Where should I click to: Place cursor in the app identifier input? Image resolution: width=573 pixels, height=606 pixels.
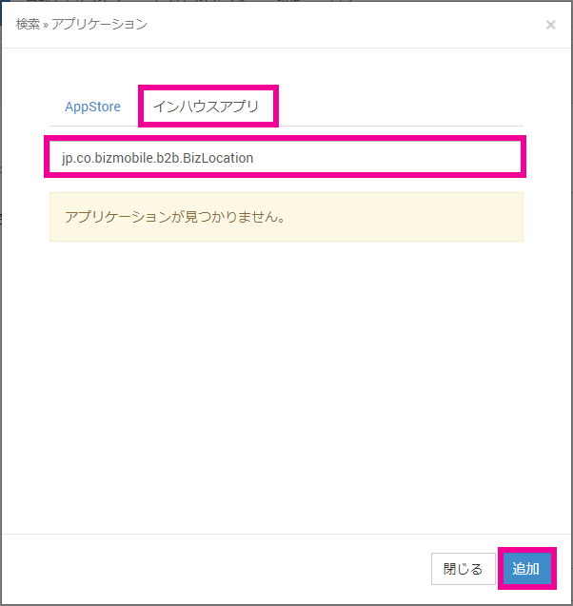[286, 157]
